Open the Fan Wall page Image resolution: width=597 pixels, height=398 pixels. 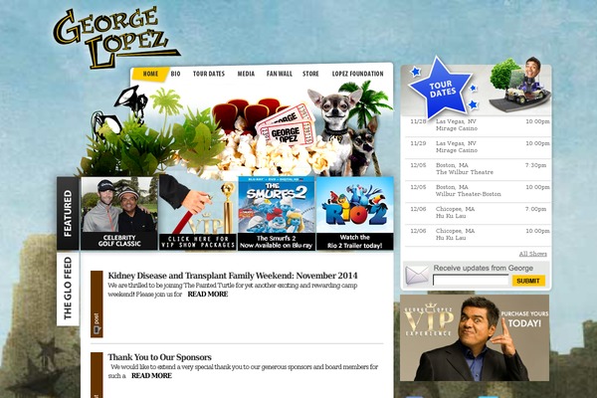pyautogui.click(x=279, y=74)
